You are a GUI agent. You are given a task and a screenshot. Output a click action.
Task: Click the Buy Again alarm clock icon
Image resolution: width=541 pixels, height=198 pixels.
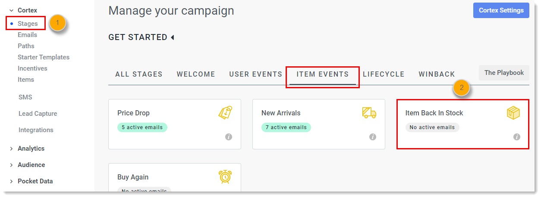point(225,177)
